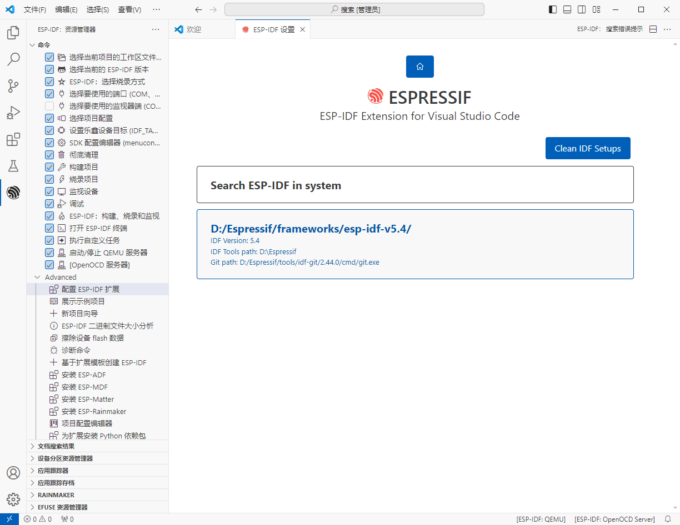Screen dimensions: 680x525
Task: Open the Manage gear settings
Action: (x=13, y=499)
